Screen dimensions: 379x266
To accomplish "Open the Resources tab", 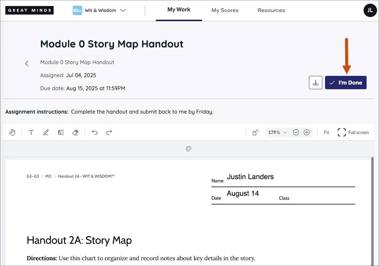I will (x=271, y=11).
